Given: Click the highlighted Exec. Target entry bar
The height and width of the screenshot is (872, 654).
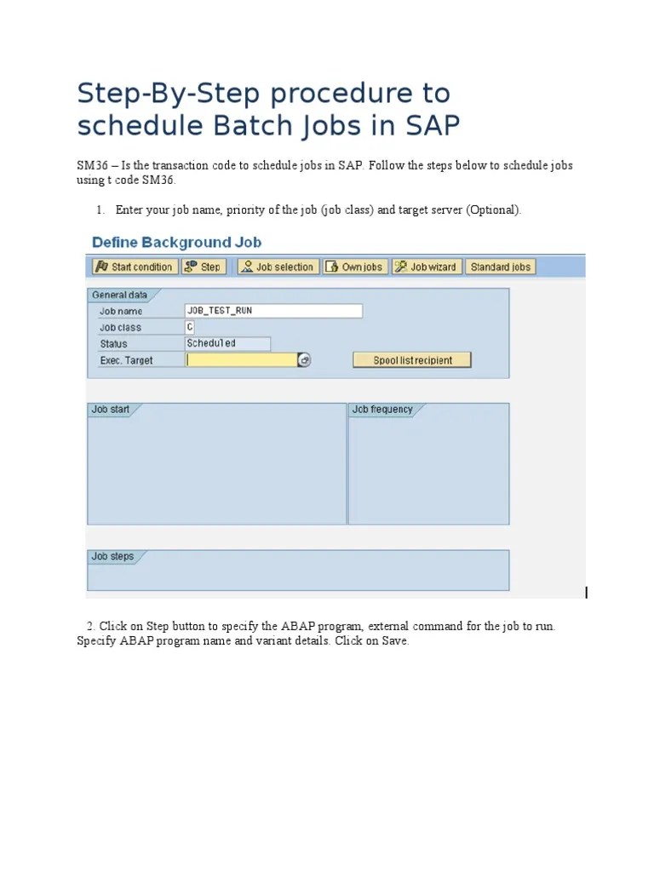Looking at the screenshot, I should [241, 359].
